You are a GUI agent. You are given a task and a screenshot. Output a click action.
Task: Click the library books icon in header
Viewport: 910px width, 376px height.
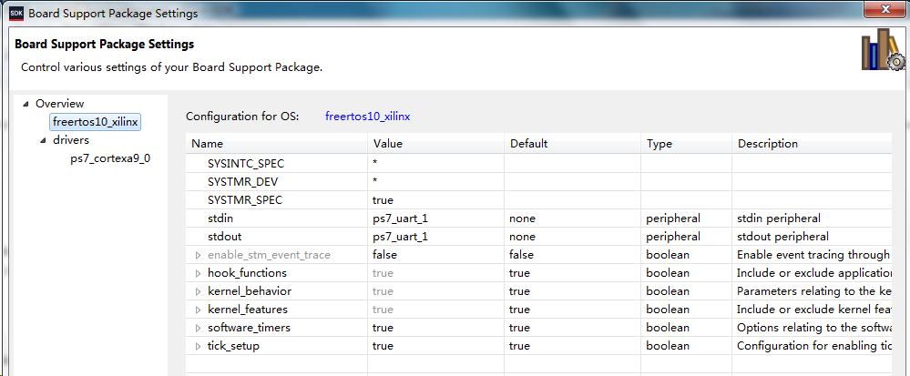(x=883, y=51)
